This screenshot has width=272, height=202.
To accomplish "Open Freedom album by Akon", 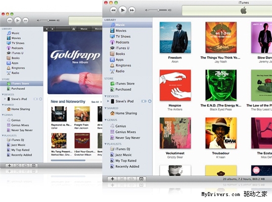I will (175, 37).
